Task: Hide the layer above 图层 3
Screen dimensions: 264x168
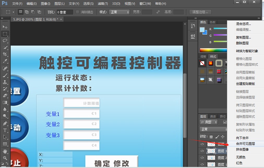Action: click(x=202, y=144)
